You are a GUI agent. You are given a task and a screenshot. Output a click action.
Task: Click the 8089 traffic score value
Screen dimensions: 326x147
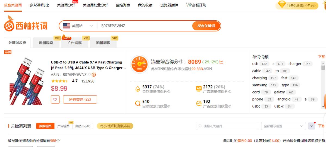(x=195, y=62)
